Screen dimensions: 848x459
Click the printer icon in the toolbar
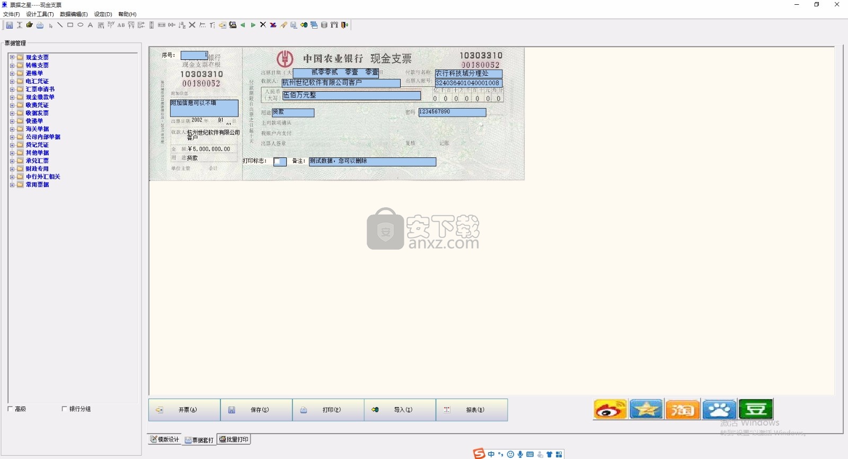[40, 25]
